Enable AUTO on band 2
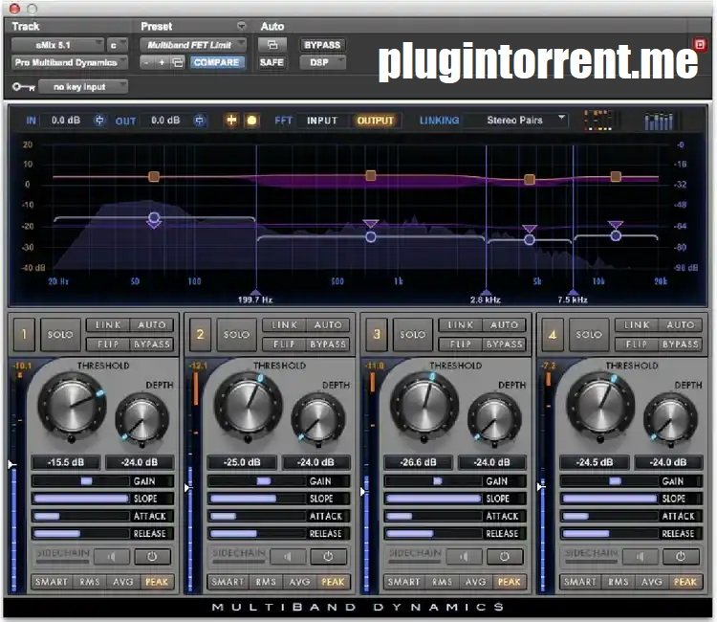Image resolution: width=717 pixels, height=622 pixels. click(x=328, y=325)
